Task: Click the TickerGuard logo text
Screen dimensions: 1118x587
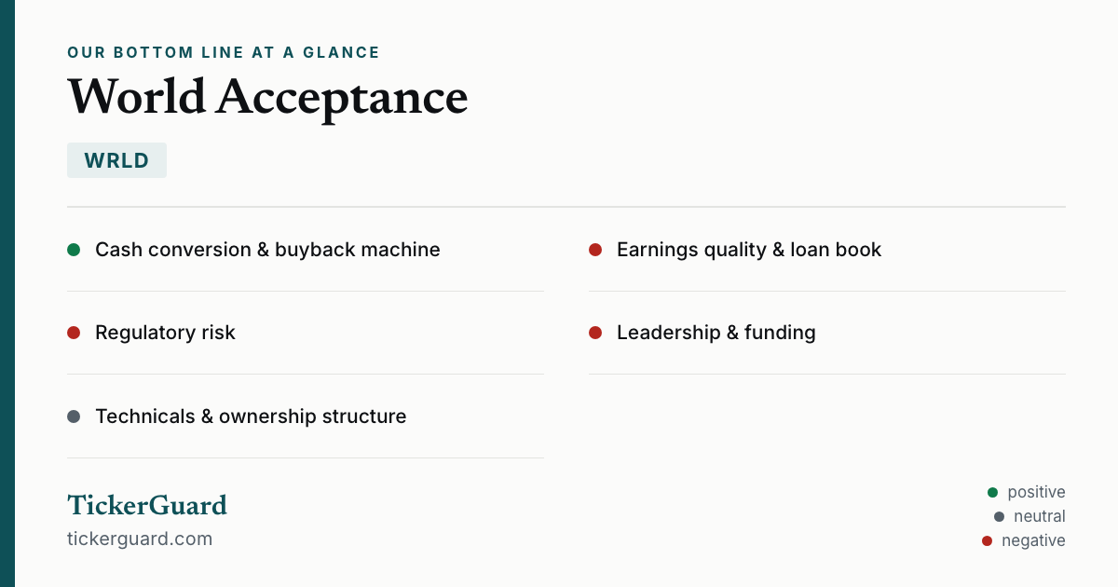Action: point(147,505)
